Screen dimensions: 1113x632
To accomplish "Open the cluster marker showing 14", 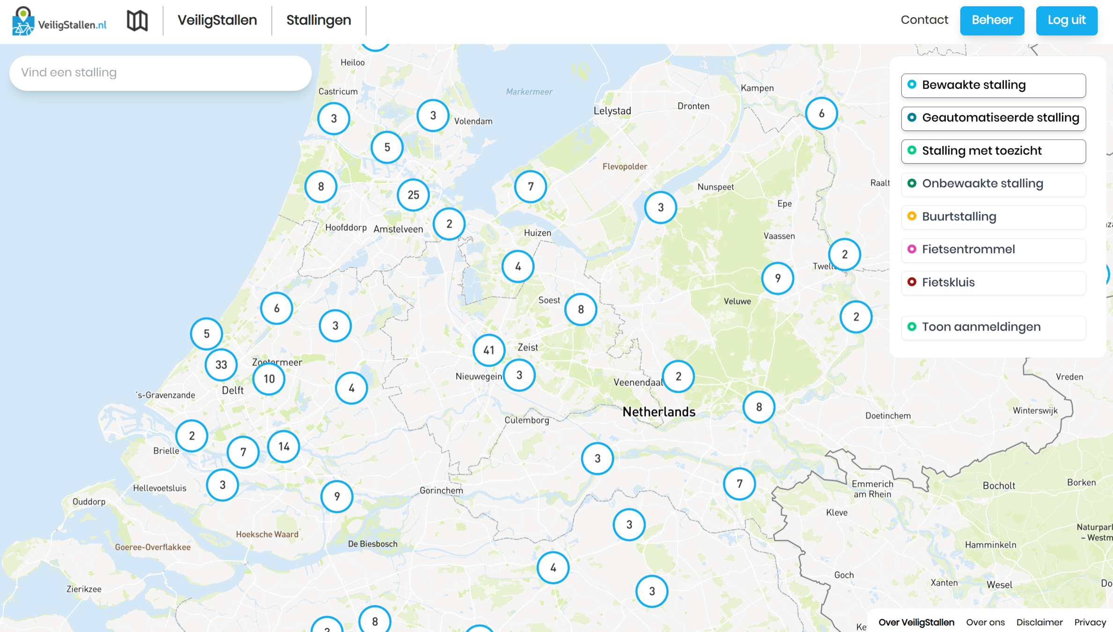I will click(284, 447).
